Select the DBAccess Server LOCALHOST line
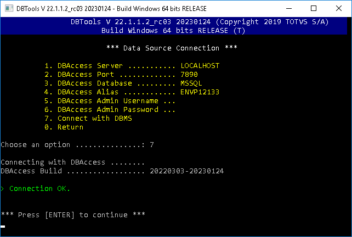Screen dimensions: 352x237 point(132,66)
